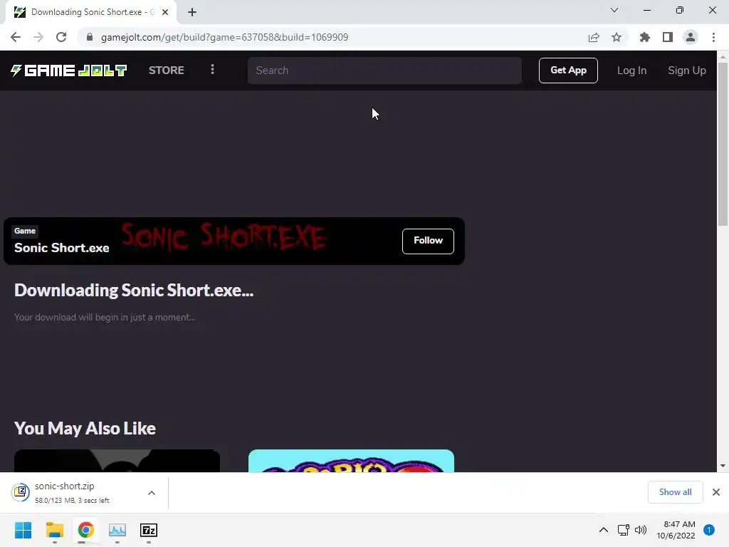Open the clock showing 8:47 AM
This screenshot has height=547, width=729.
click(x=676, y=530)
